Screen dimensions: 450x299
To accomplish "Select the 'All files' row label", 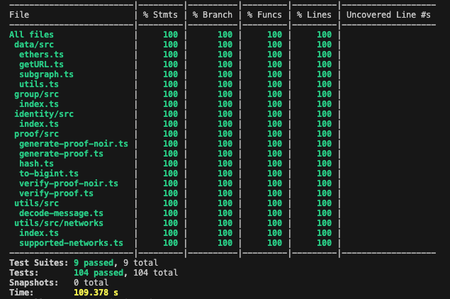I will [x=31, y=35].
